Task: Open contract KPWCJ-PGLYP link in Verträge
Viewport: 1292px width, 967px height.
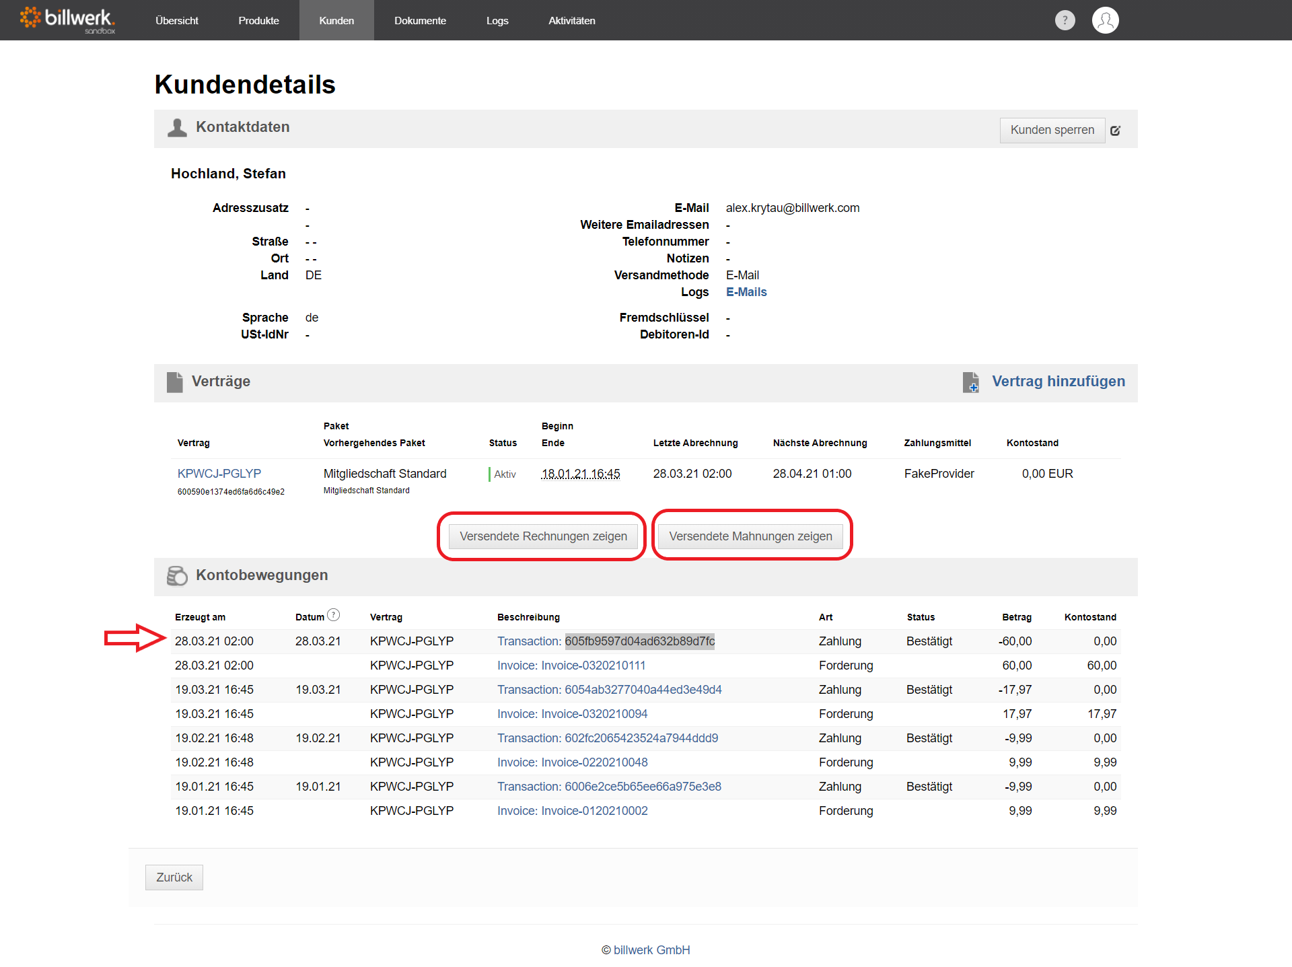Action: [x=219, y=474]
